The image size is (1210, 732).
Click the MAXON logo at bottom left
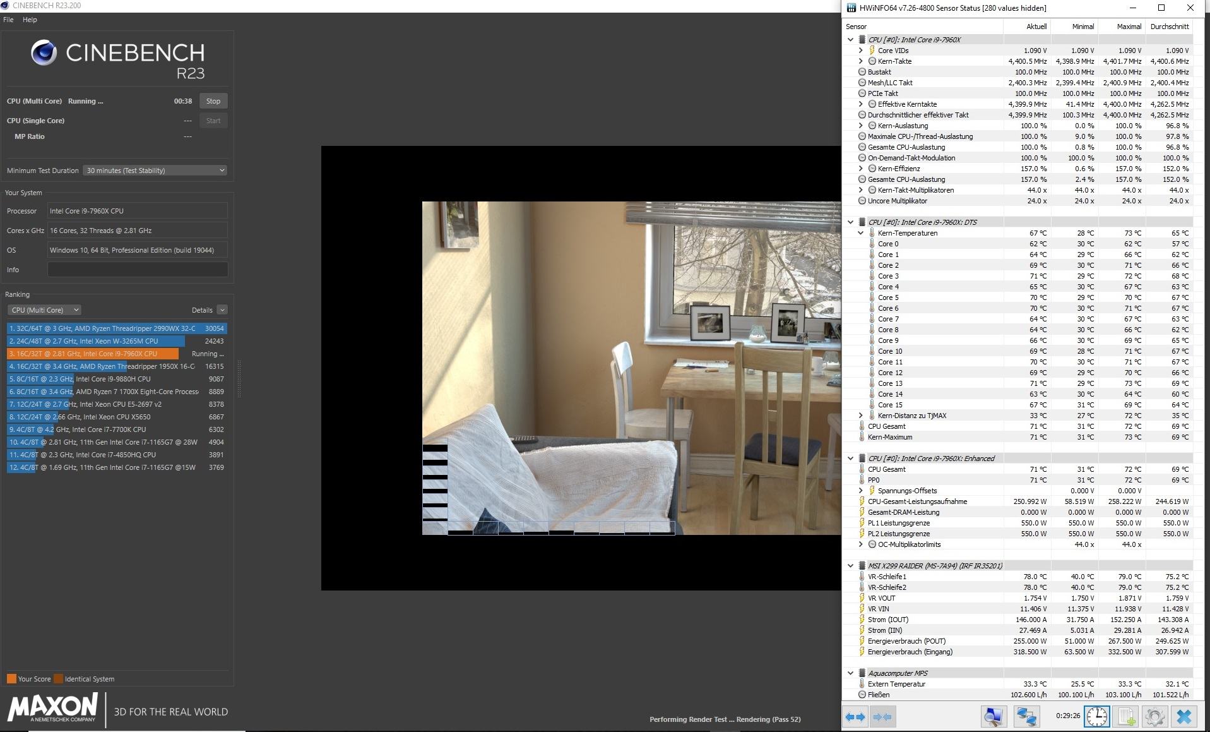coord(52,707)
